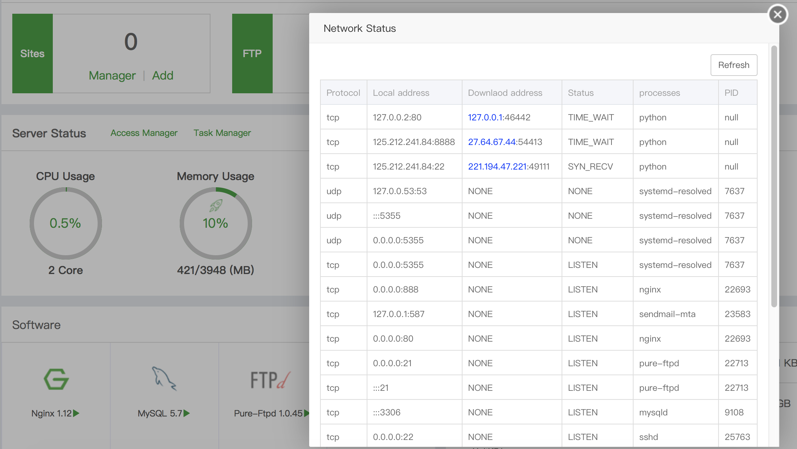Click the Refresh button in Network Status
The width and height of the screenshot is (797, 449).
(733, 65)
